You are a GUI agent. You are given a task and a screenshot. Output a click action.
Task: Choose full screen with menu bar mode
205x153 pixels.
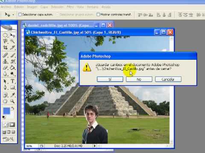[x=9, y=132]
